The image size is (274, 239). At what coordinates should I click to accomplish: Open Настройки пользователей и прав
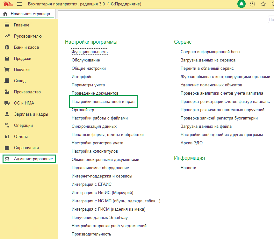(x=103, y=102)
